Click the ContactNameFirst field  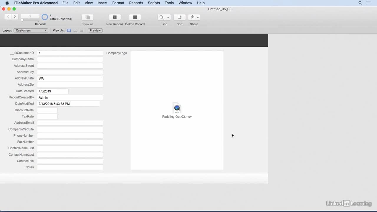(70, 148)
